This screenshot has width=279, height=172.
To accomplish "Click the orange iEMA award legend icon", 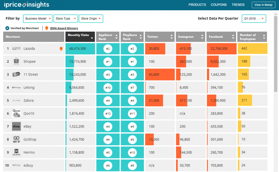I will (46, 28).
